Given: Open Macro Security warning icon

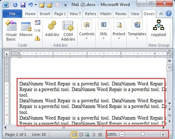Looking at the screenshot, I should click(x=37, y=38).
